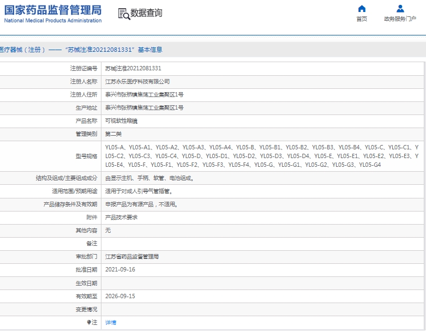Screen dimensions: 426x332
Task: Click the 审批部门 label
Action: pos(86,257)
